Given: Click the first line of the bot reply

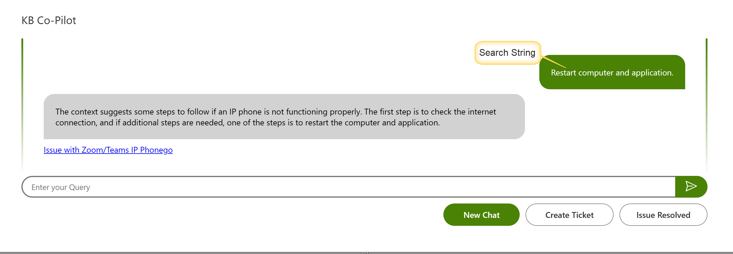Looking at the screenshot, I should tap(276, 112).
